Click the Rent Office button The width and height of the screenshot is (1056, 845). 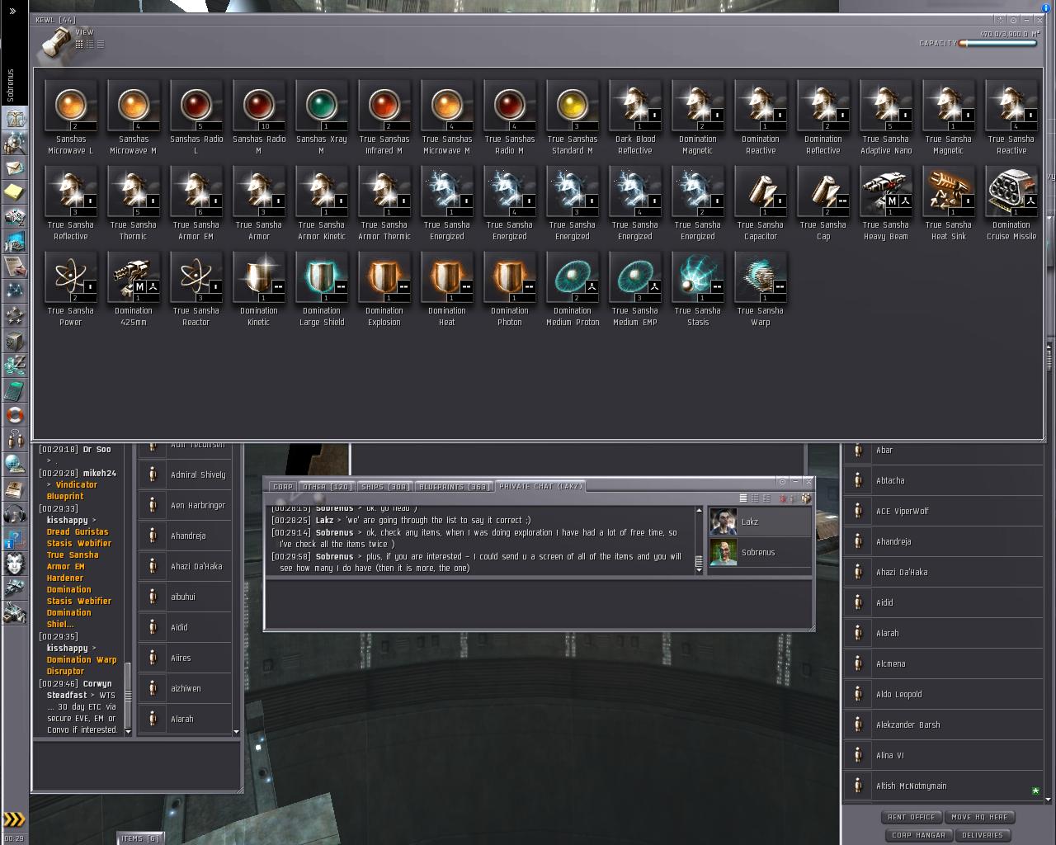912,817
